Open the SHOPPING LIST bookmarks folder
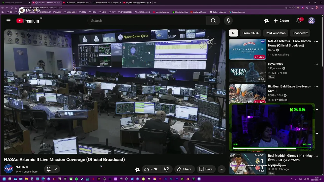The height and width of the screenshot is (182, 324). 44,12
